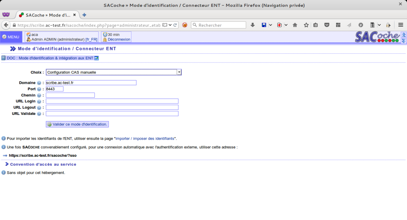Click the Firefox back navigation button
The height and width of the screenshot is (220, 407).
pos(6,25)
